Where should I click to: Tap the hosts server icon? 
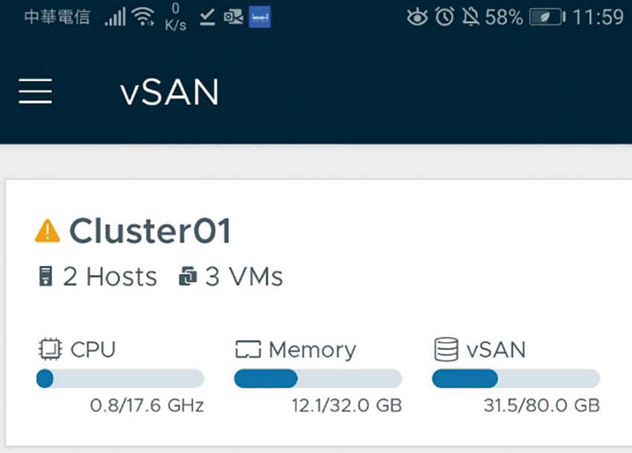(45, 276)
